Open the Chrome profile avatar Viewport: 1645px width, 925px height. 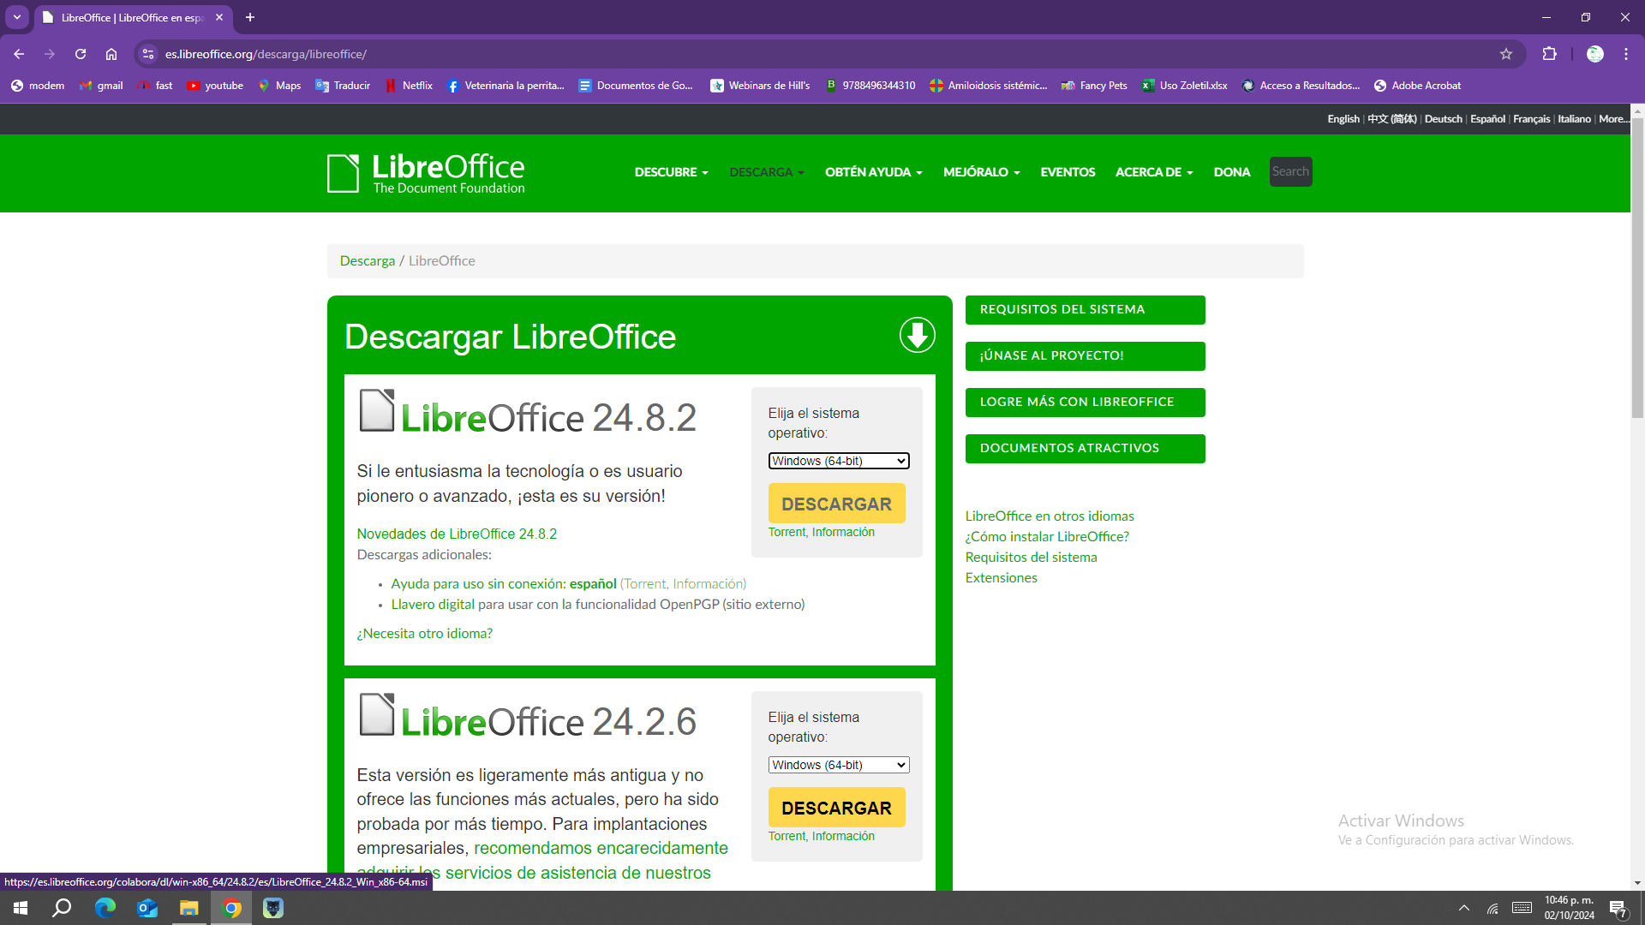click(1595, 54)
